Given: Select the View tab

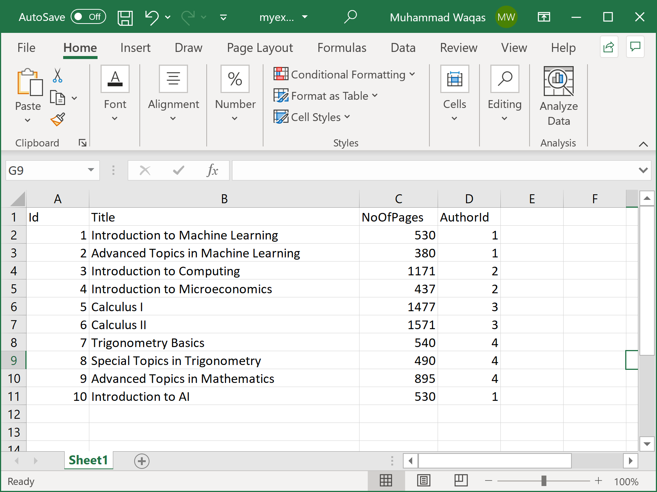Looking at the screenshot, I should coord(514,48).
